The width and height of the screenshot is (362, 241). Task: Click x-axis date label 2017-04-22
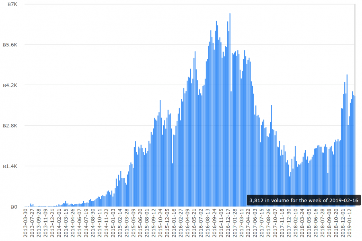[248, 223]
